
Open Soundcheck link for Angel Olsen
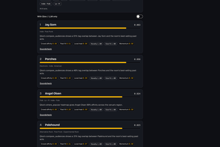tap(46, 115)
